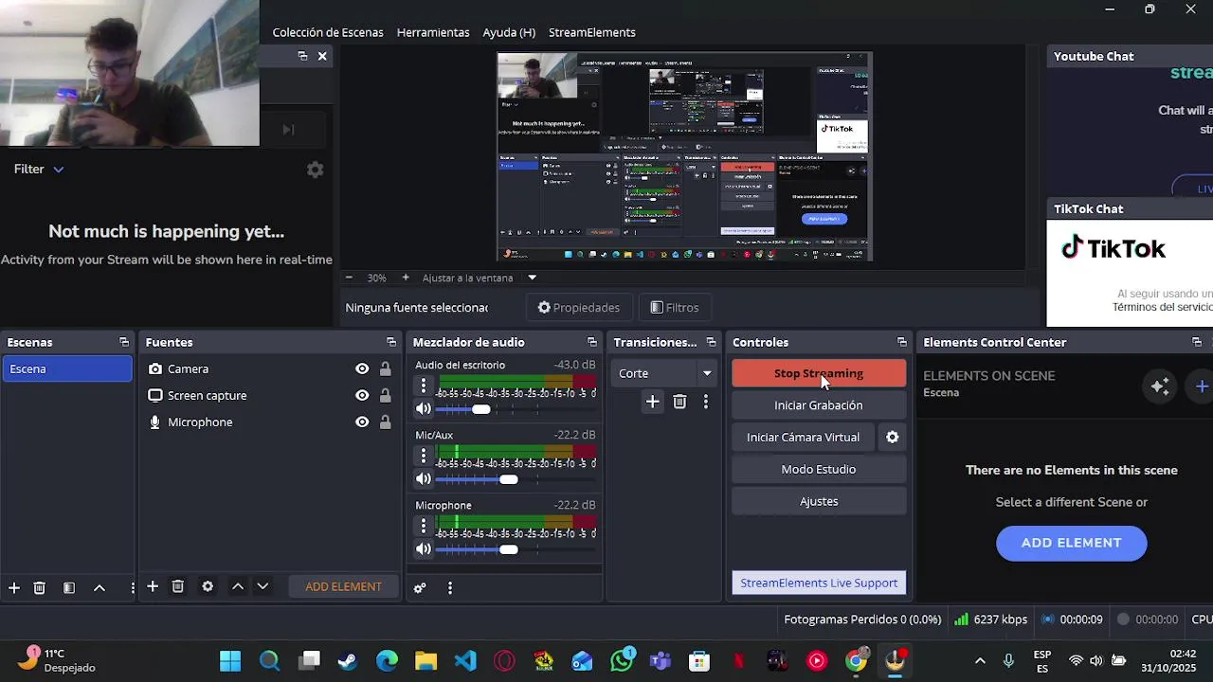Move source down in Fuentes toolbar
1213x682 pixels.
coord(263,587)
